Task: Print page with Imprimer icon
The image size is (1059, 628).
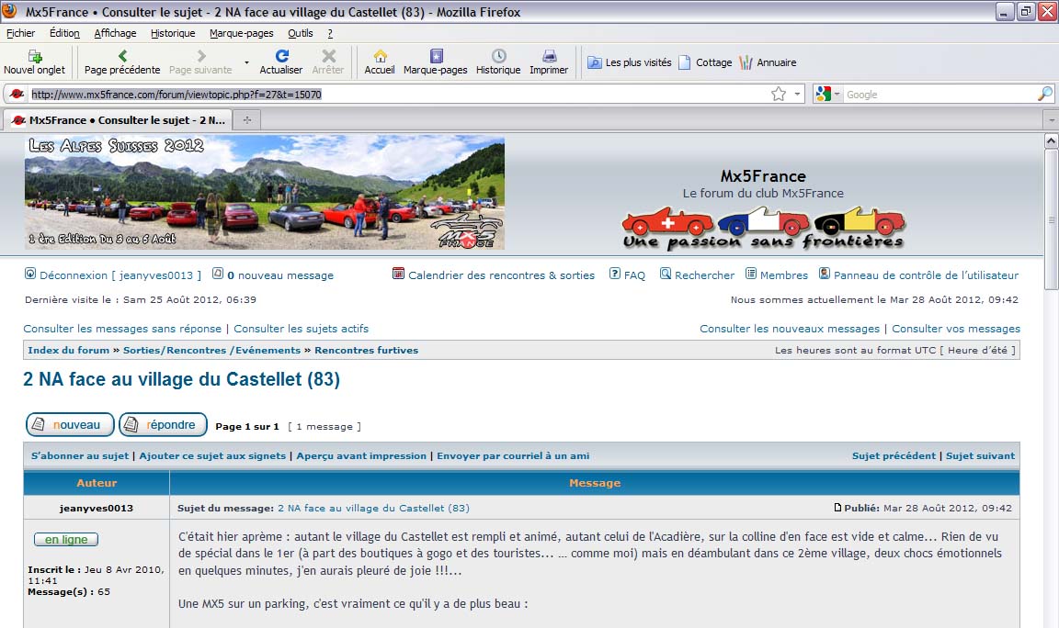Action: click(549, 56)
